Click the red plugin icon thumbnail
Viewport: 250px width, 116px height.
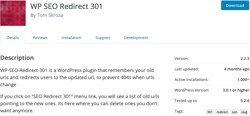pyautogui.click(x=13, y=13)
